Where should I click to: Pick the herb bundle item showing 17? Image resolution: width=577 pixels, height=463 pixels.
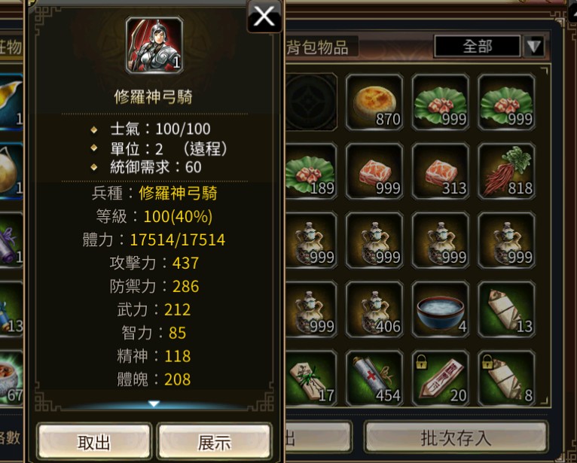(x=310, y=379)
